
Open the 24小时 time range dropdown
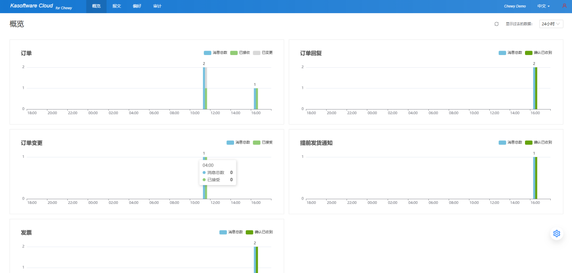pos(551,24)
